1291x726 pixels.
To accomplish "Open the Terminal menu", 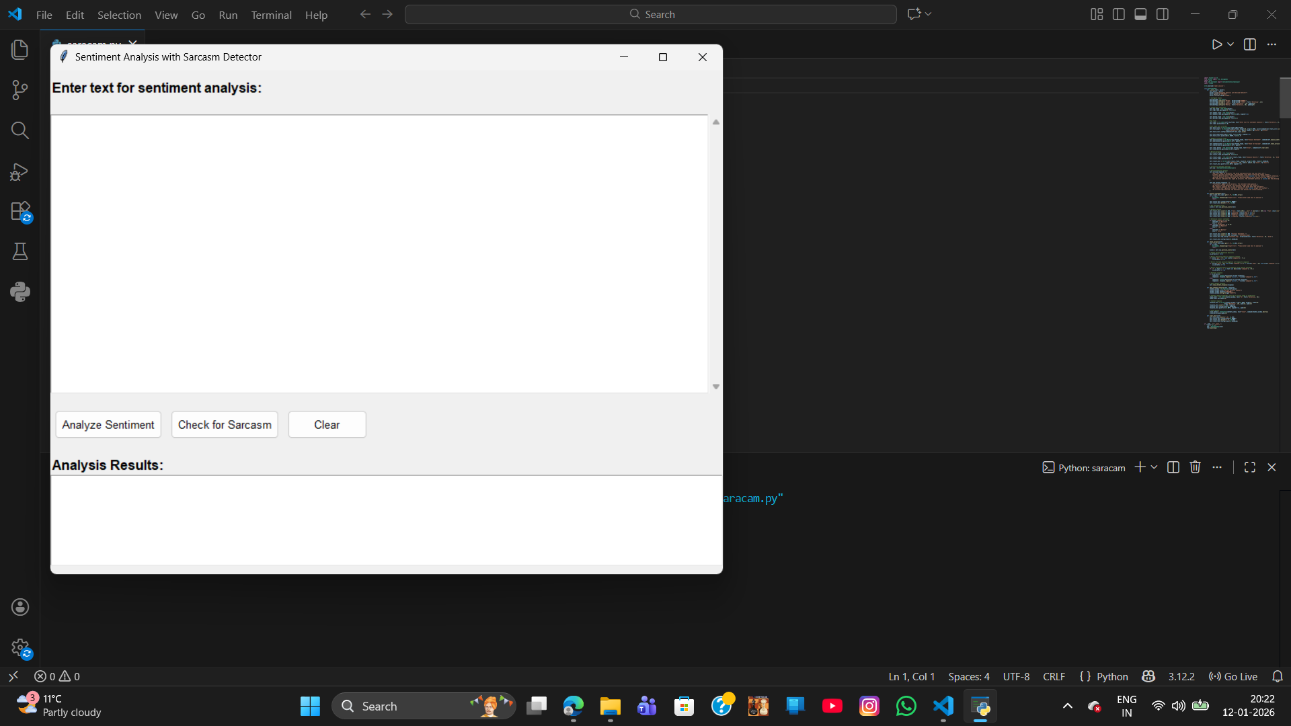I will 271,15.
